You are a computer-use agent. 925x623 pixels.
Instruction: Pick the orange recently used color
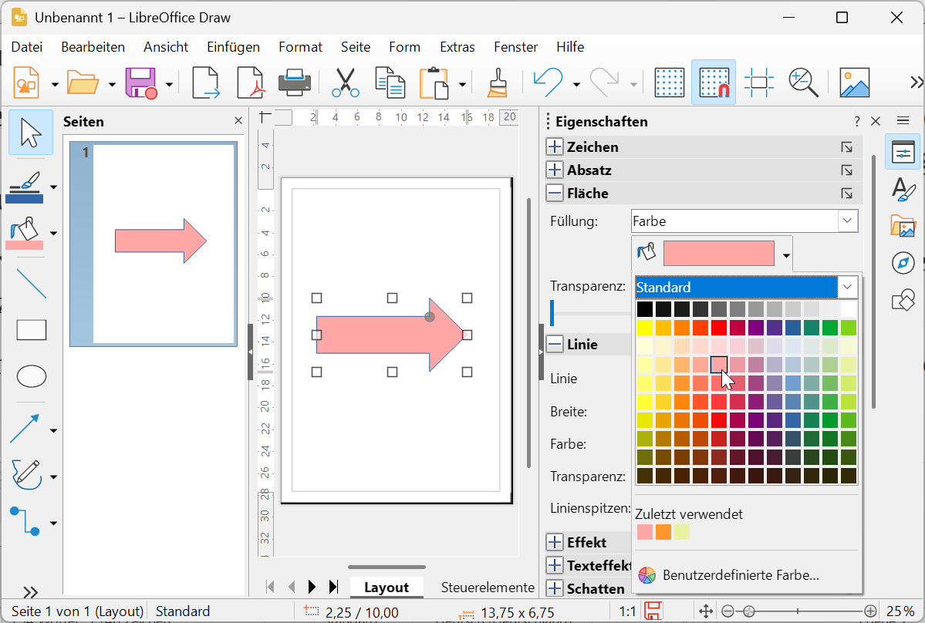tap(663, 532)
